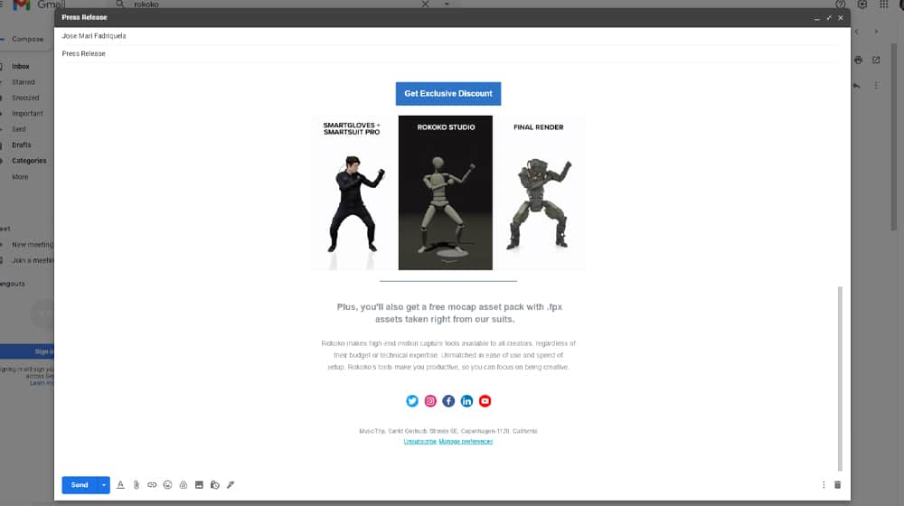Open the Twitter social icon
Image resolution: width=904 pixels, height=506 pixels.
[x=411, y=400]
